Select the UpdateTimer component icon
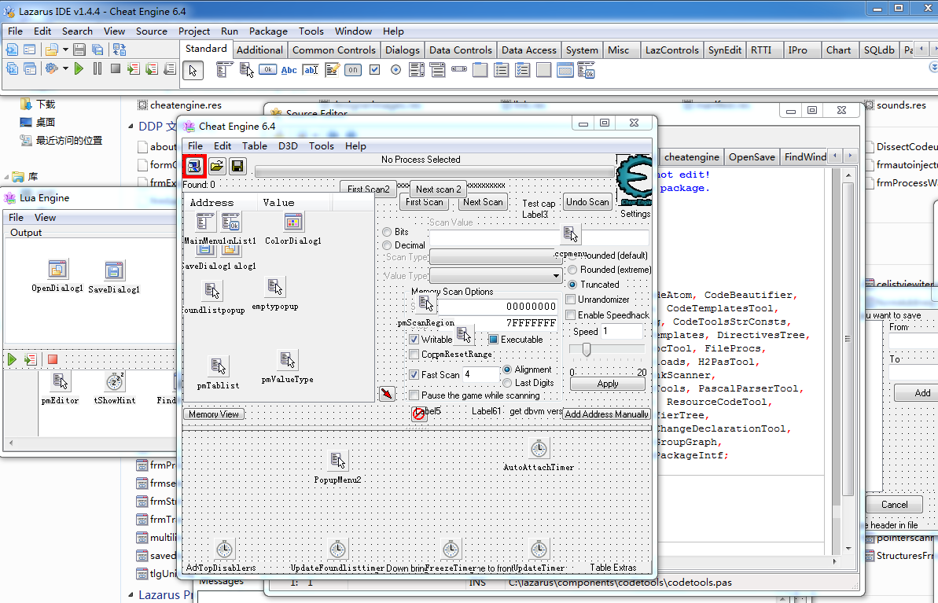Screen dimensions: 938x603 [539, 550]
